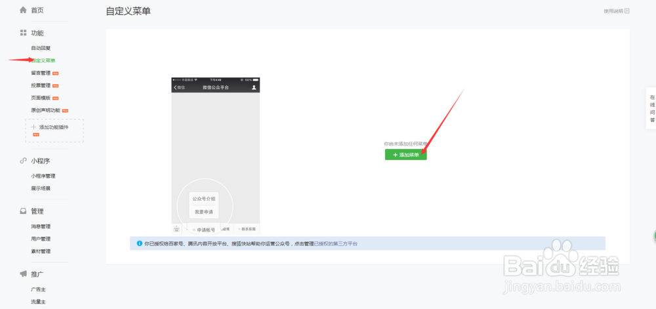Viewport: 656px width, 309px height.
Task: Select 自定义菜单 in the sidebar
Action: pos(43,60)
